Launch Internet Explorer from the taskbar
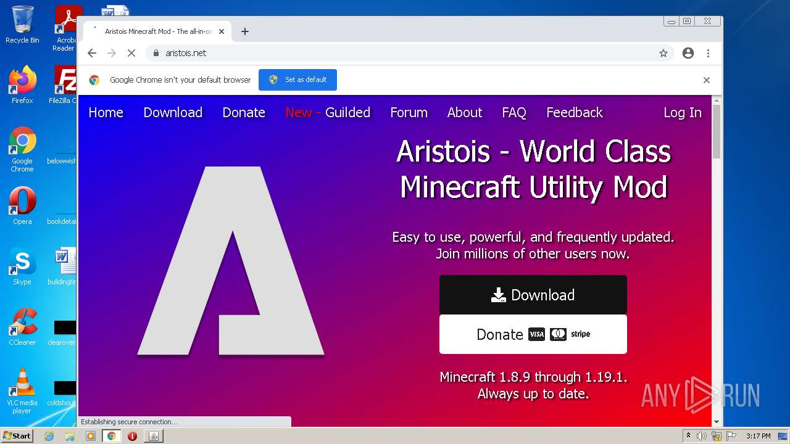 click(x=49, y=436)
